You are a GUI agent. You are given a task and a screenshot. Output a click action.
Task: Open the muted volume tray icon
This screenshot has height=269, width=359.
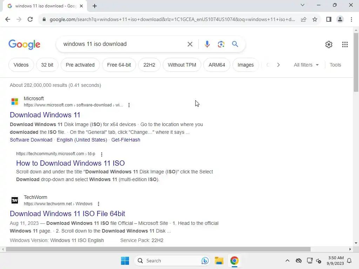[x=319, y=261]
